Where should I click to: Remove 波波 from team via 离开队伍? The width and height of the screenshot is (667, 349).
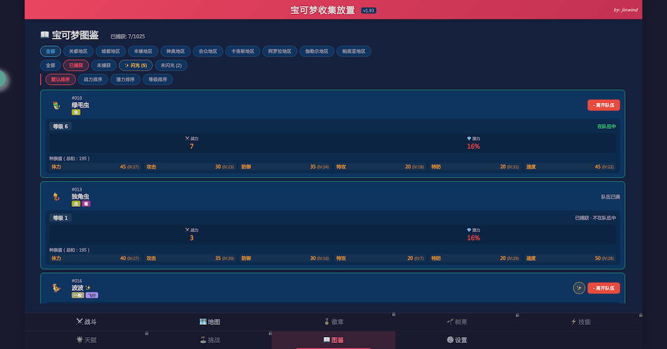604,288
